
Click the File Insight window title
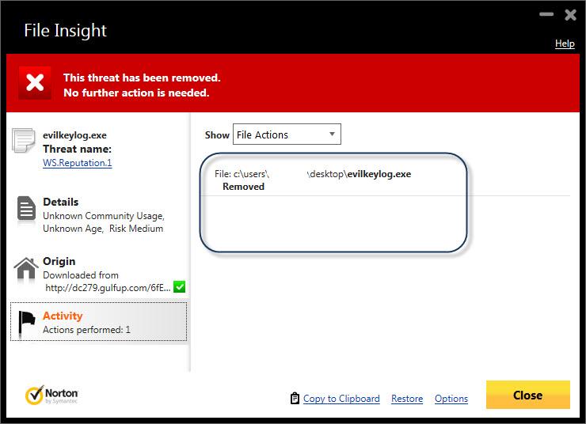(x=66, y=31)
